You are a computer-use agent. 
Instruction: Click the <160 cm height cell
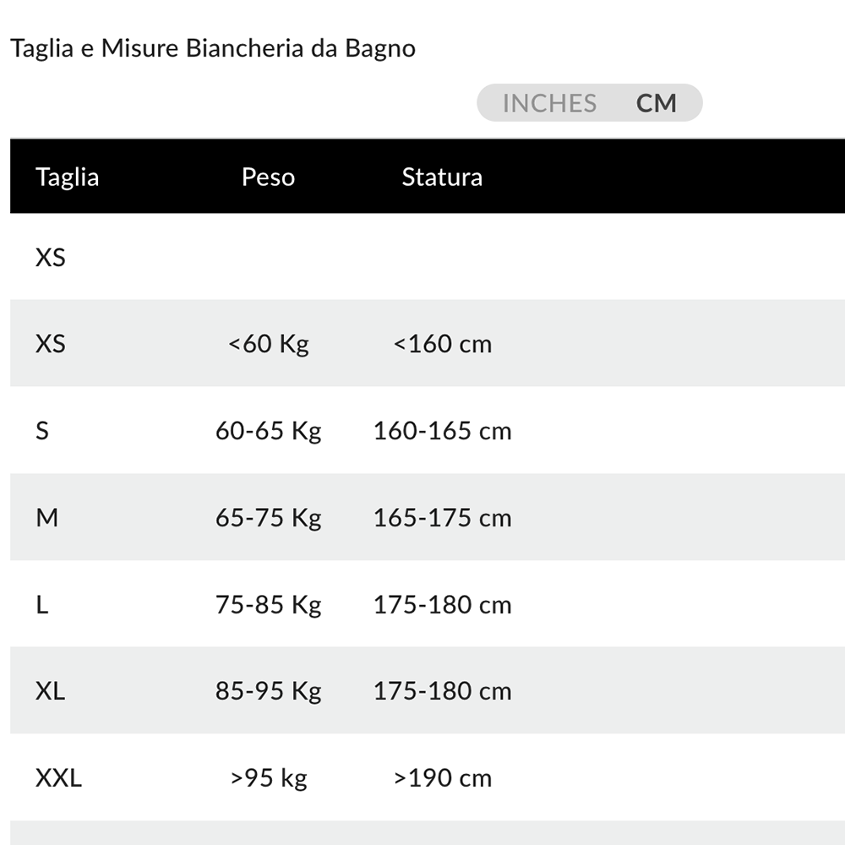click(443, 344)
